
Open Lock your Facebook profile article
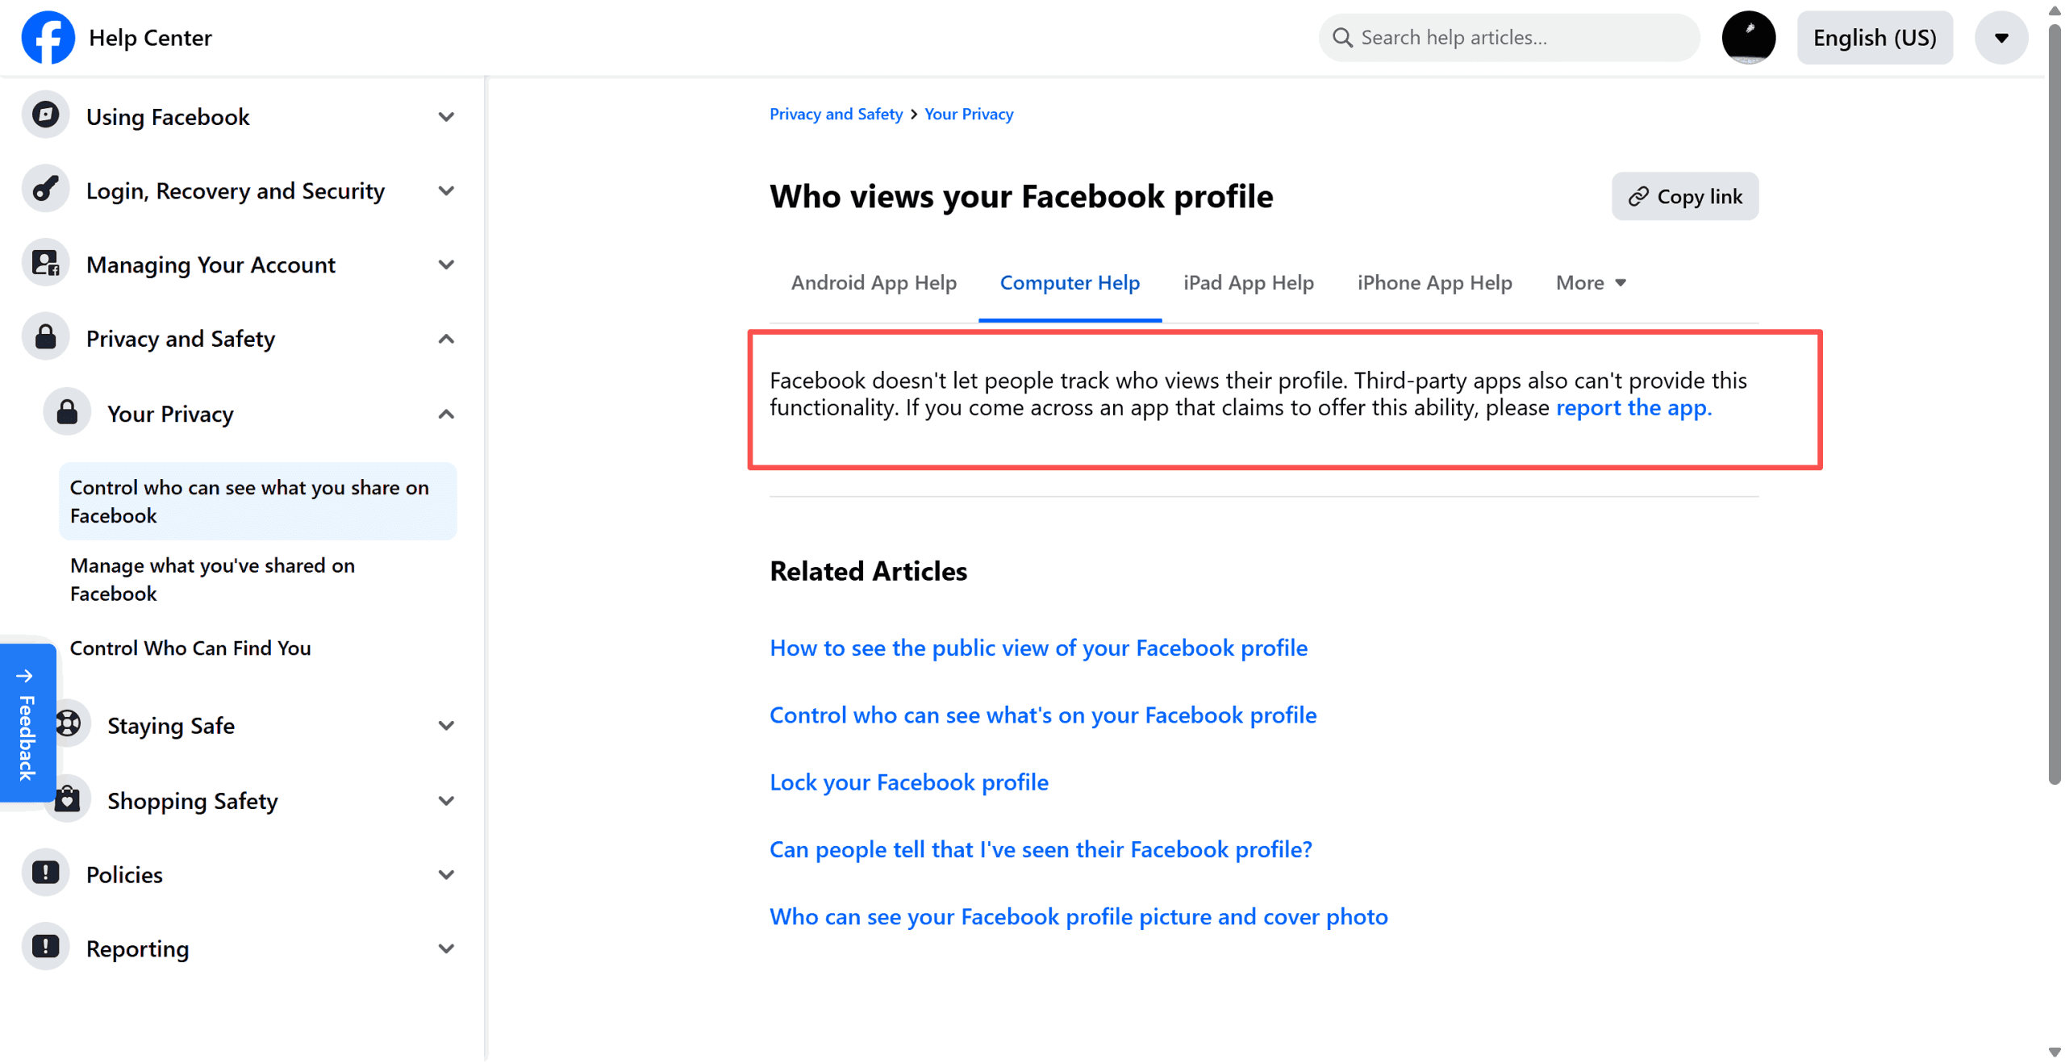[908, 782]
